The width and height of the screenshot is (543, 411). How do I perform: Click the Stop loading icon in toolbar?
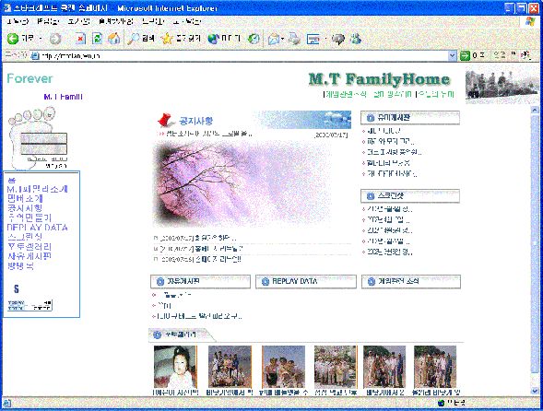[x=80, y=39]
